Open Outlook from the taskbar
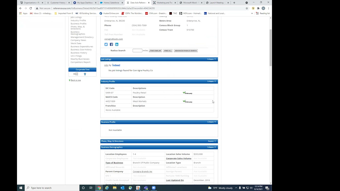The height and width of the screenshot is (191, 340). pos(122,188)
